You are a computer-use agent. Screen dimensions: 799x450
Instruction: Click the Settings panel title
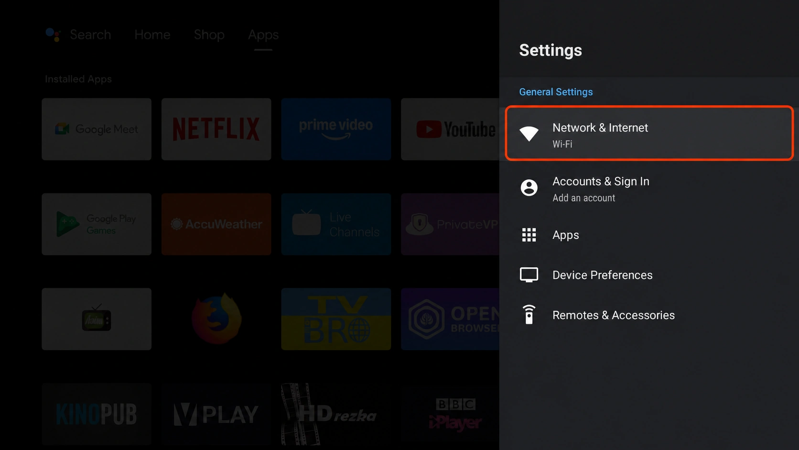point(551,50)
